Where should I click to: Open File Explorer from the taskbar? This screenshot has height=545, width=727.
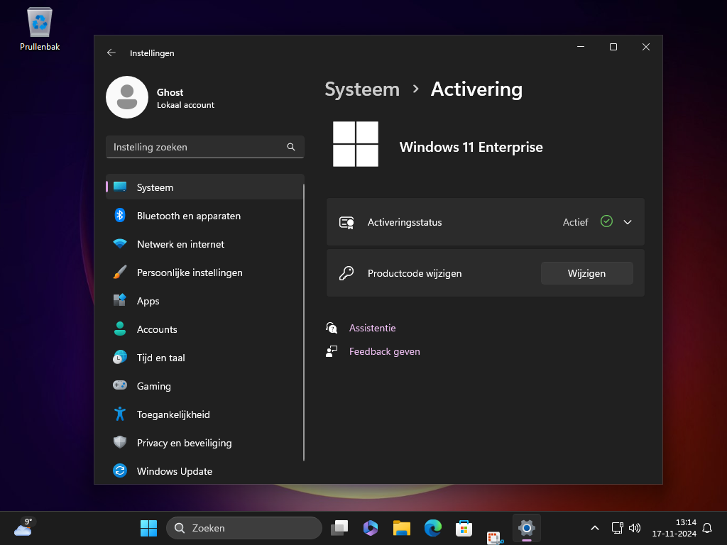click(402, 528)
